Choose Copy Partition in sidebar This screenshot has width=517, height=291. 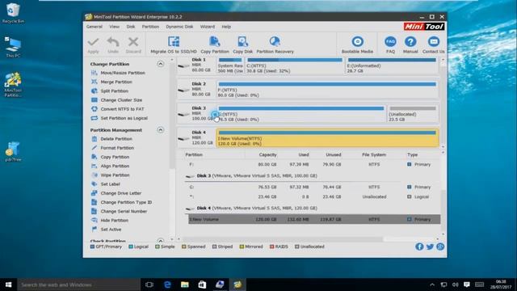click(115, 157)
